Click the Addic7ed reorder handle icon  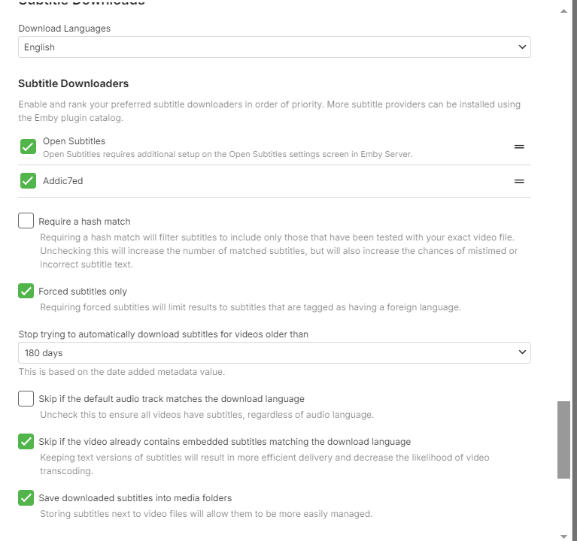point(519,181)
